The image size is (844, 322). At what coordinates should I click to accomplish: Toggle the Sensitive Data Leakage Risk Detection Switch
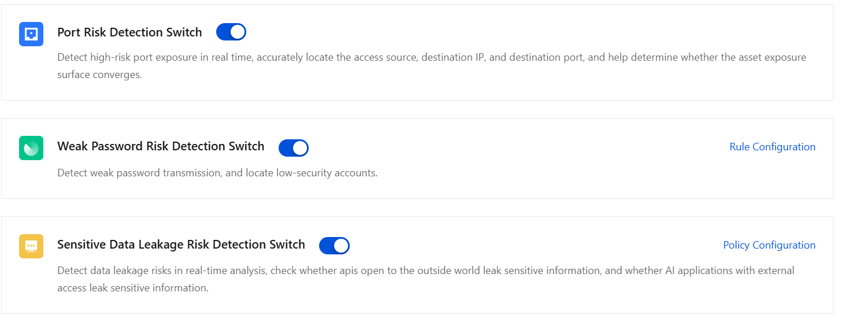click(x=334, y=246)
